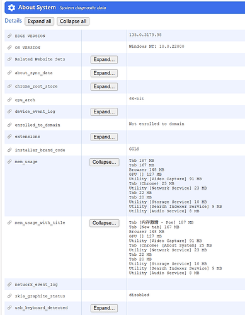Click the extensions label
This screenshot has width=245, height=315.
pyautogui.click(x=27, y=137)
